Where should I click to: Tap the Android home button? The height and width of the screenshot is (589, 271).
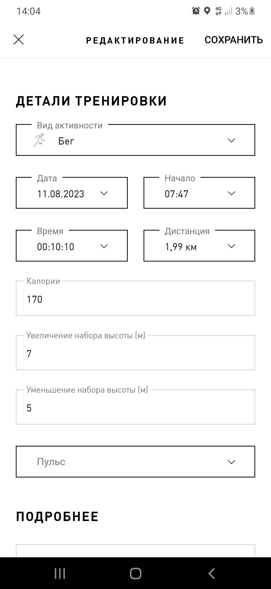pyautogui.click(x=135, y=573)
